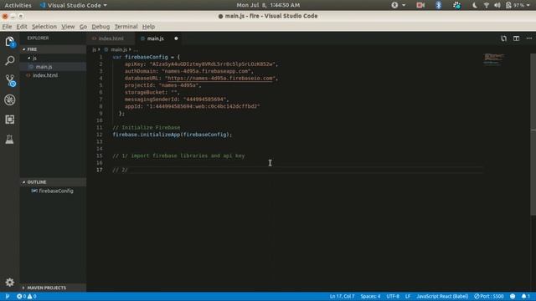
Task: Change LF end of line sequence
Action: tap(408, 296)
